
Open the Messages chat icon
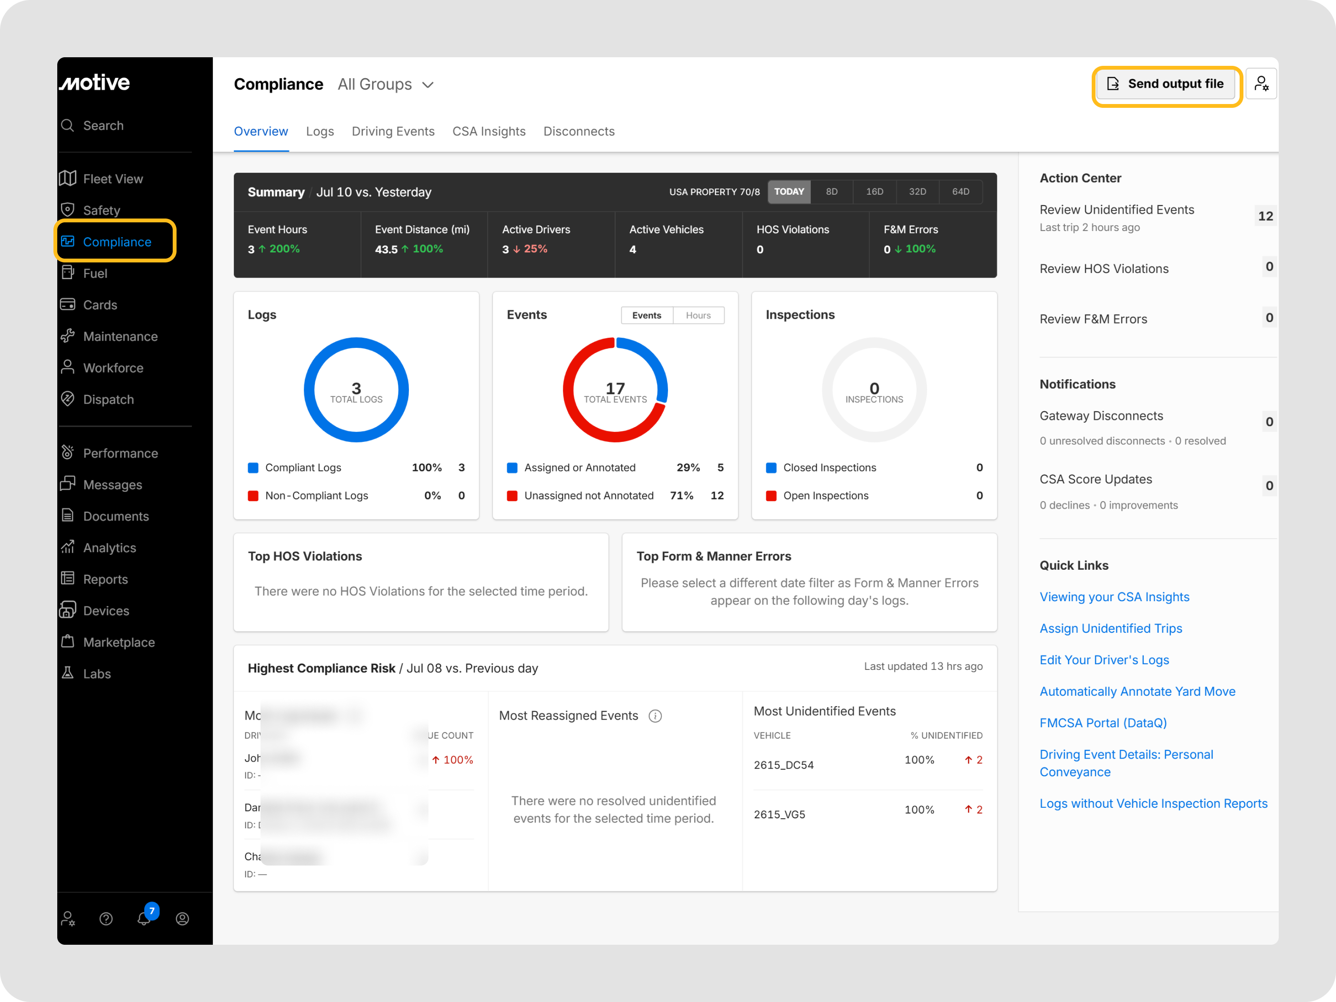point(68,484)
